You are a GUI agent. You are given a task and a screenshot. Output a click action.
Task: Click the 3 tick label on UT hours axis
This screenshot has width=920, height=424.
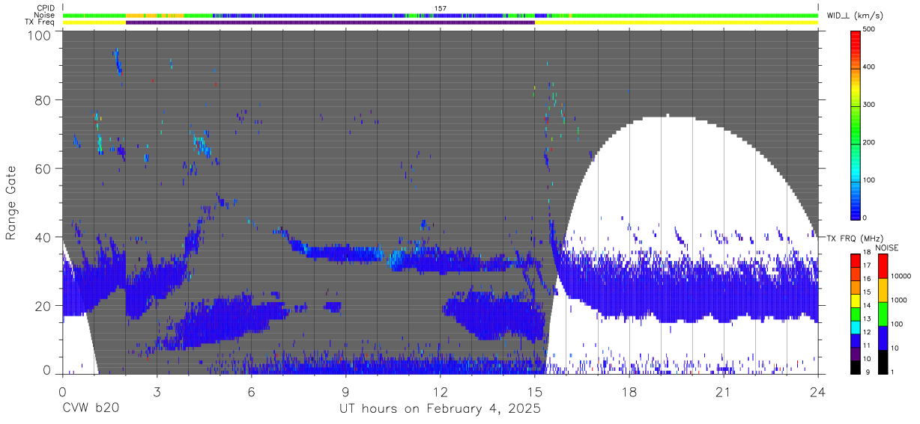(157, 392)
